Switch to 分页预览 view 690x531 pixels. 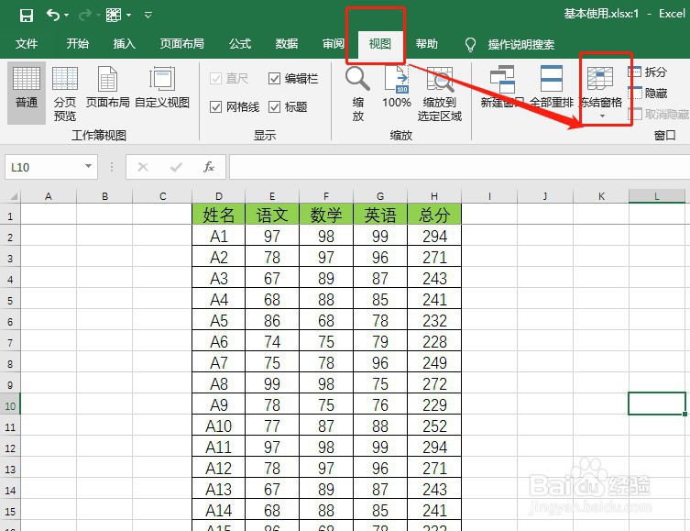click(x=65, y=93)
